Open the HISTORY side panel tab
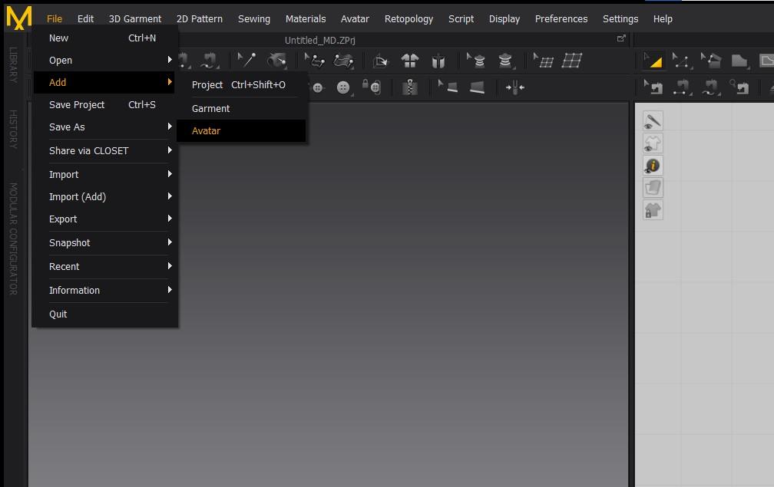Image resolution: width=774 pixels, height=487 pixels. pos(13,129)
